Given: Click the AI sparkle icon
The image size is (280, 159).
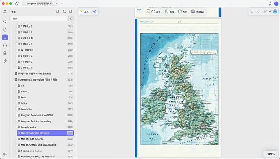Looking at the screenshot, I should pos(95,12).
